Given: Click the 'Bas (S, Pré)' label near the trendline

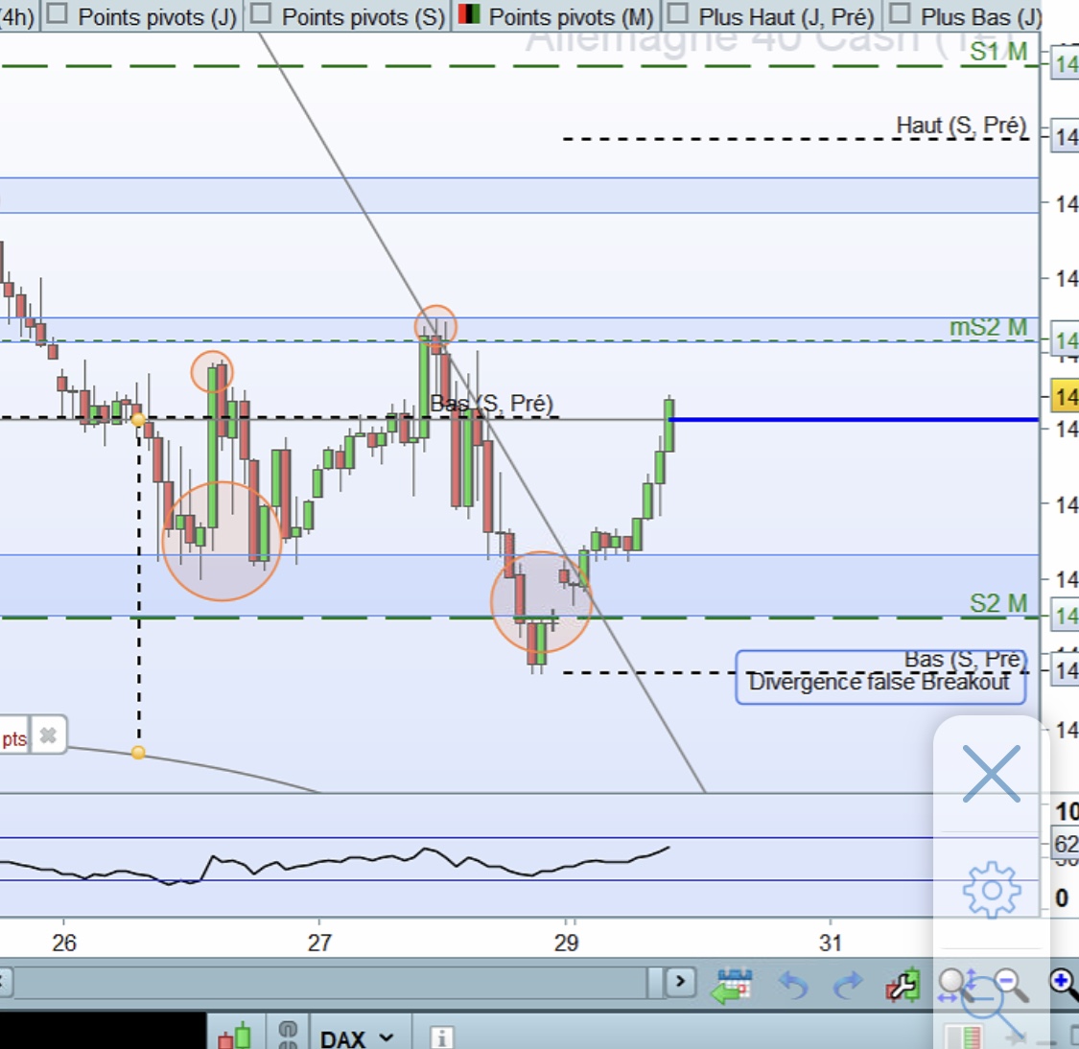Looking at the screenshot, I should [x=491, y=403].
